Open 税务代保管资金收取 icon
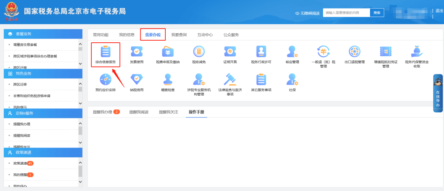Image resolution: width=444 pixels, height=191 pixels. coord(417,51)
